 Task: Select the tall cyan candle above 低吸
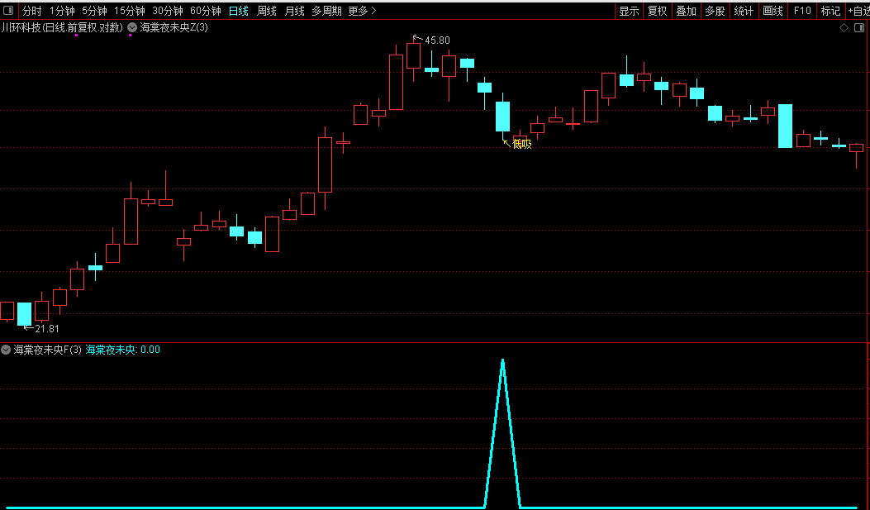502,117
